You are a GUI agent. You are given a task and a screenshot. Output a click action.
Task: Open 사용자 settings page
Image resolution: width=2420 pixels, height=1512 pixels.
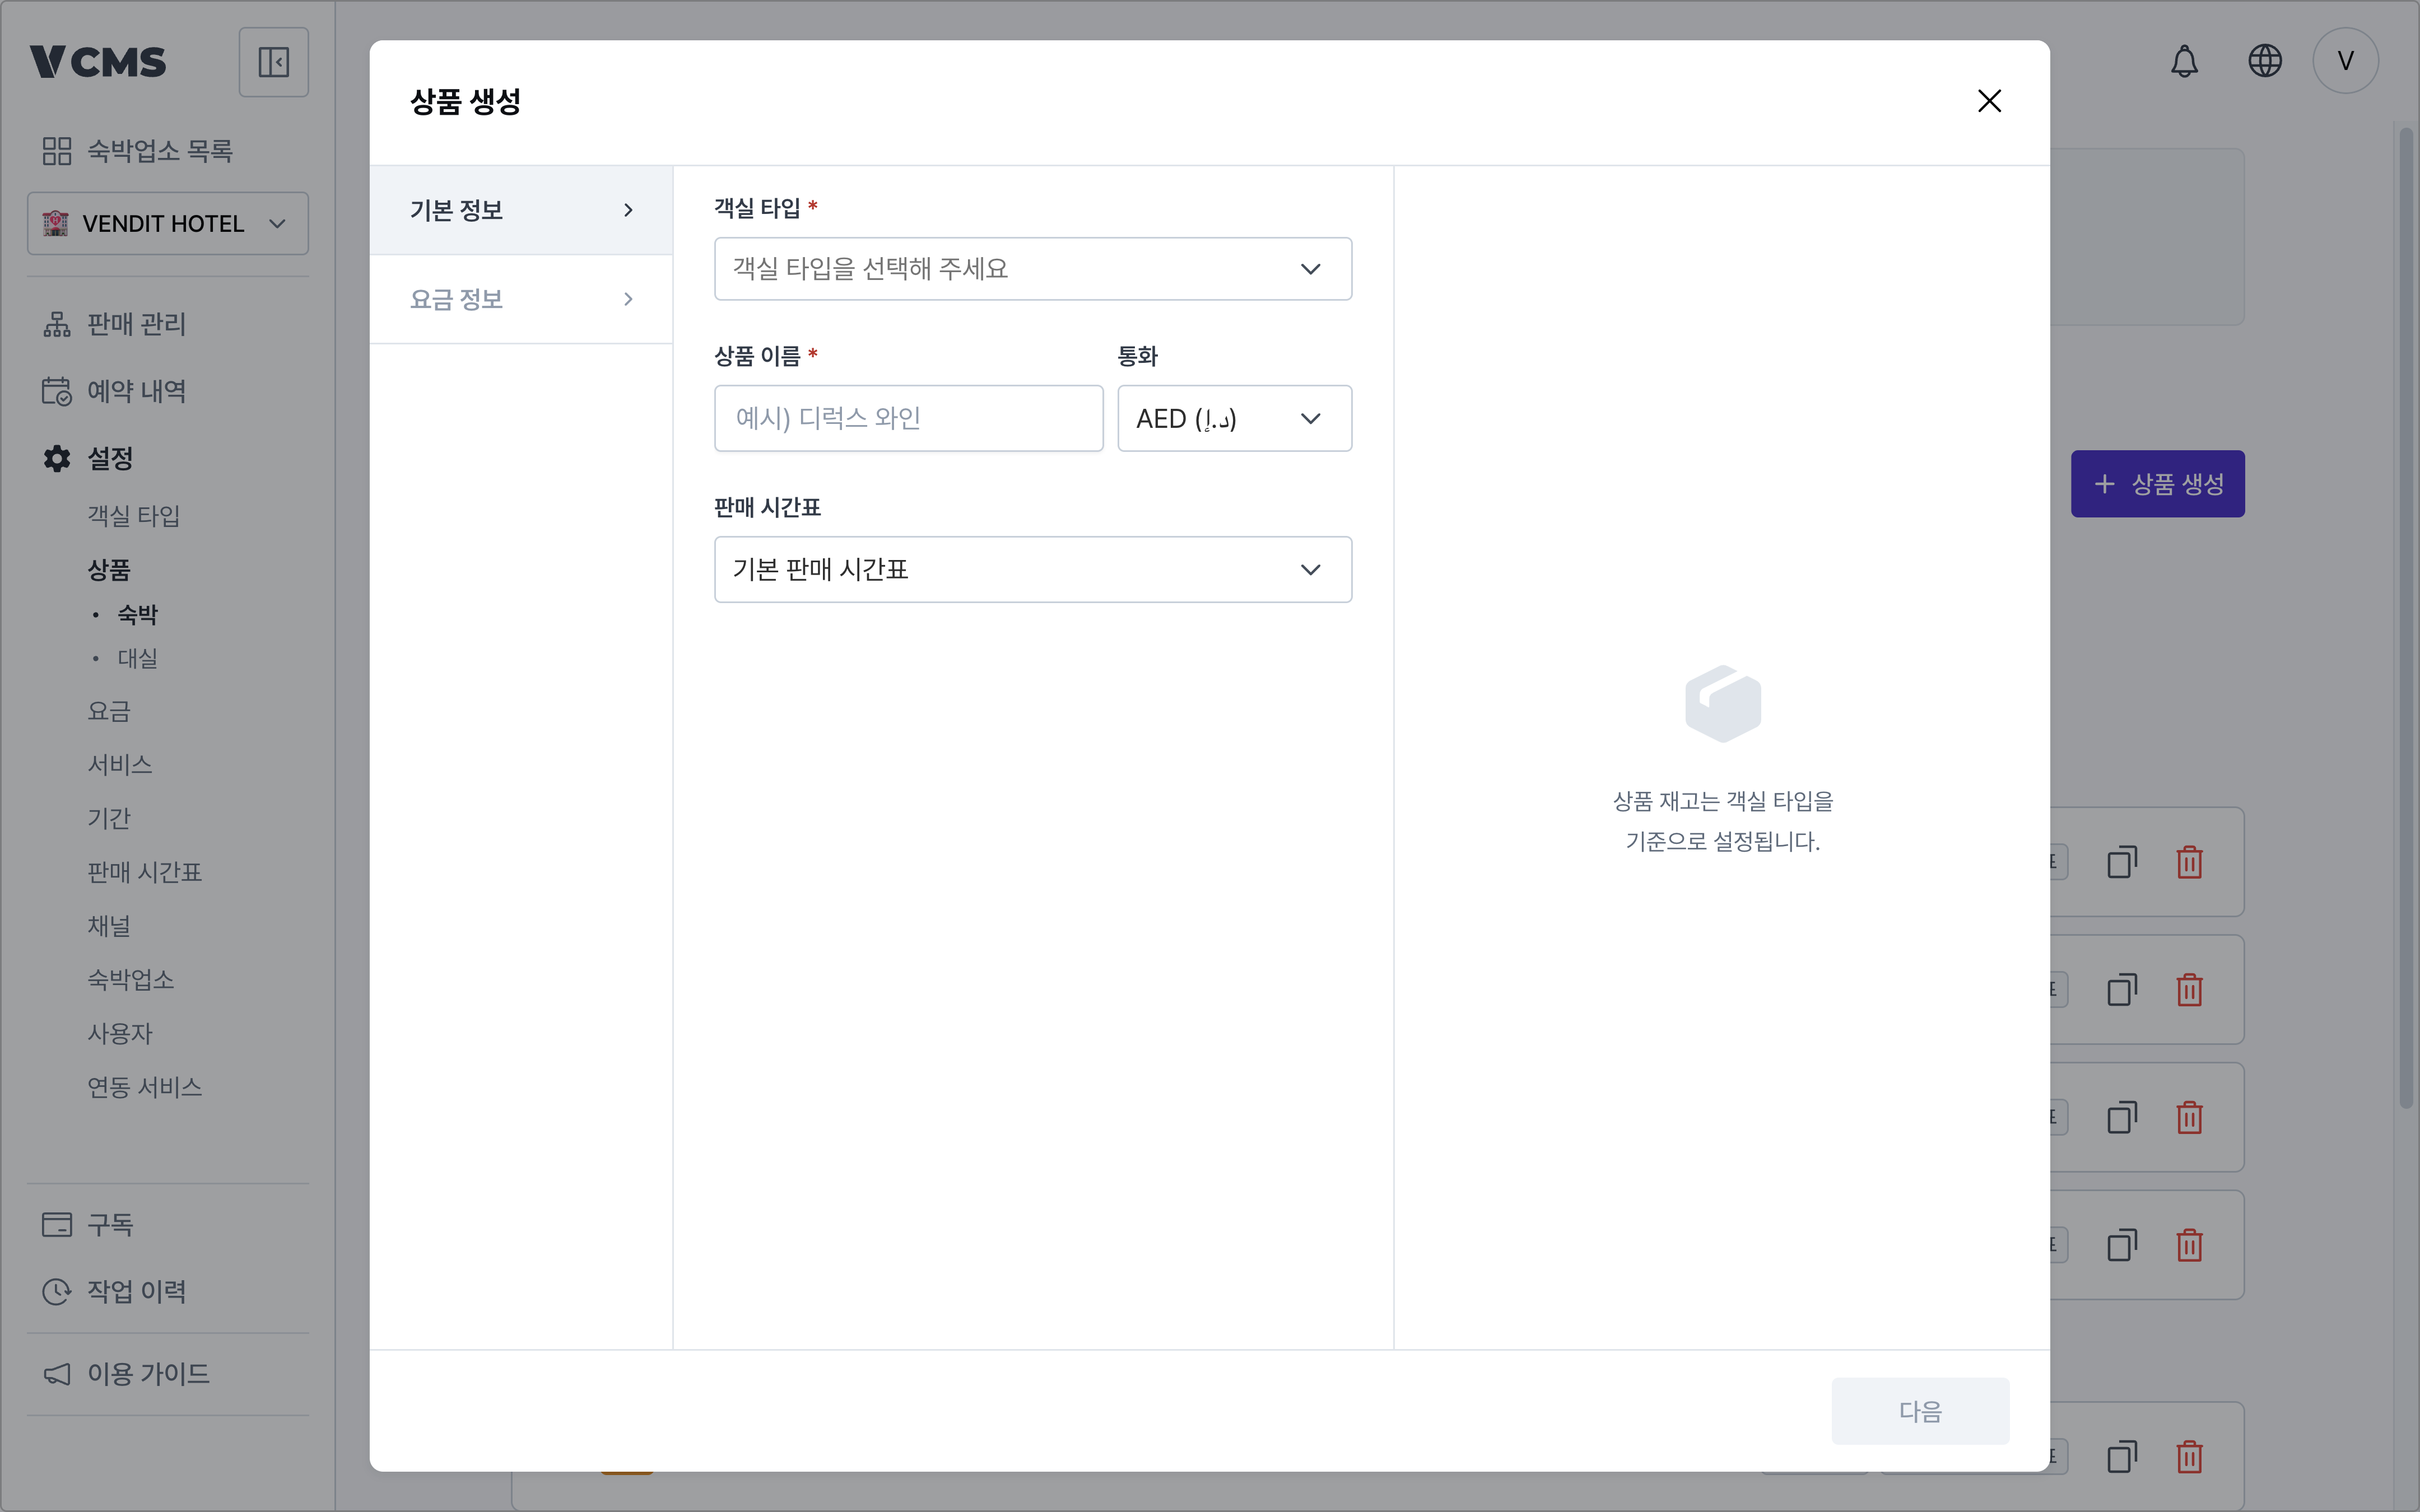[120, 1034]
